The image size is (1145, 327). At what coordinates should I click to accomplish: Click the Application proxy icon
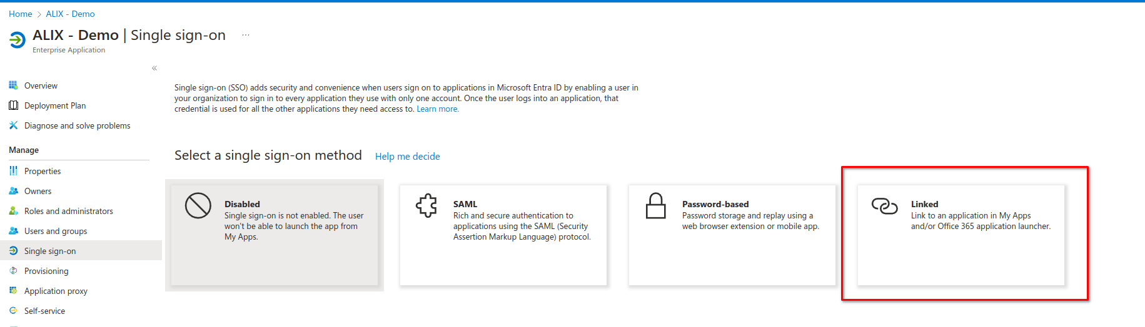[x=13, y=291]
